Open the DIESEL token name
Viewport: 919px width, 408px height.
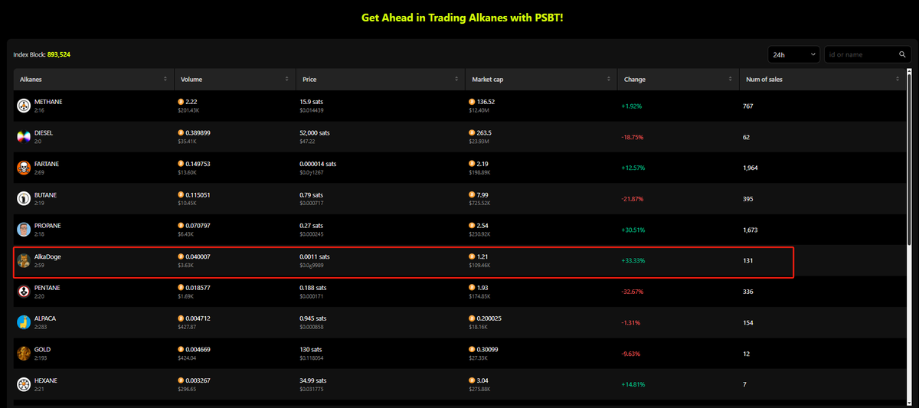coord(44,132)
